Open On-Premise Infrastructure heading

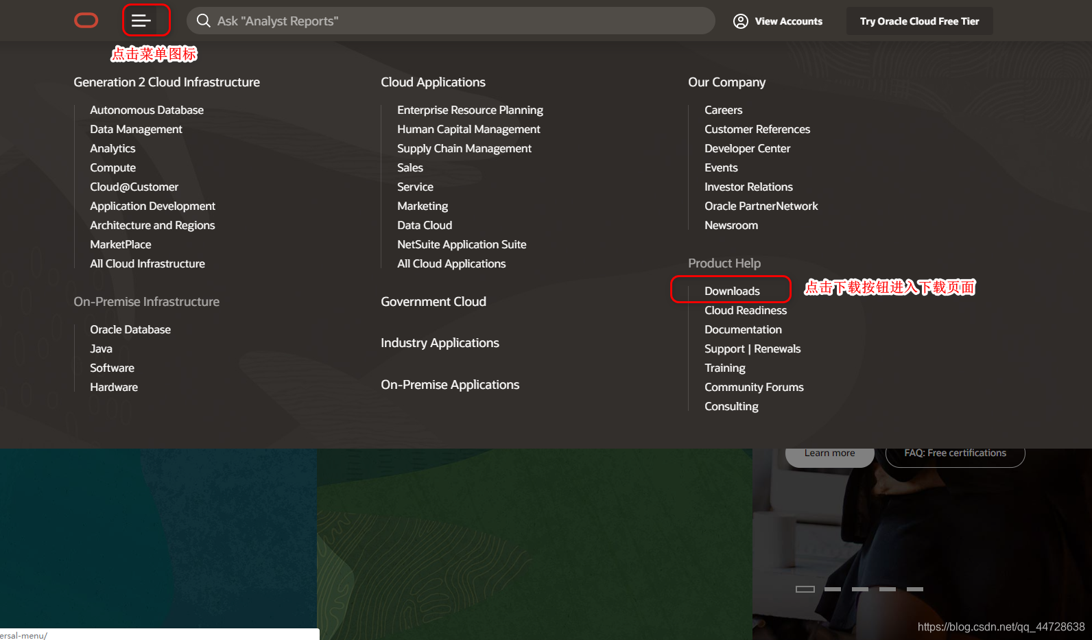[x=146, y=302]
